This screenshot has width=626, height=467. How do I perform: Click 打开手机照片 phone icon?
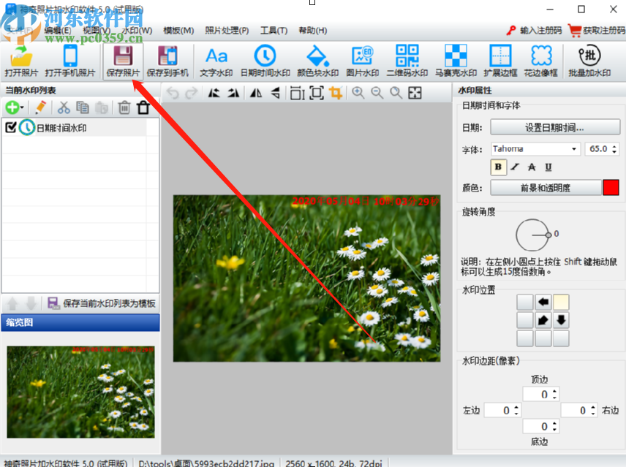click(x=70, y=61)
